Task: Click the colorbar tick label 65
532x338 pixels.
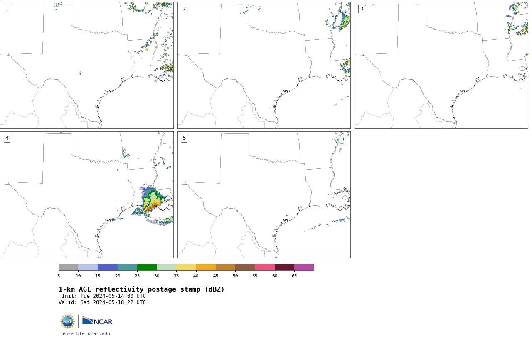Action: pyautogui.click(x=294, y=276)
